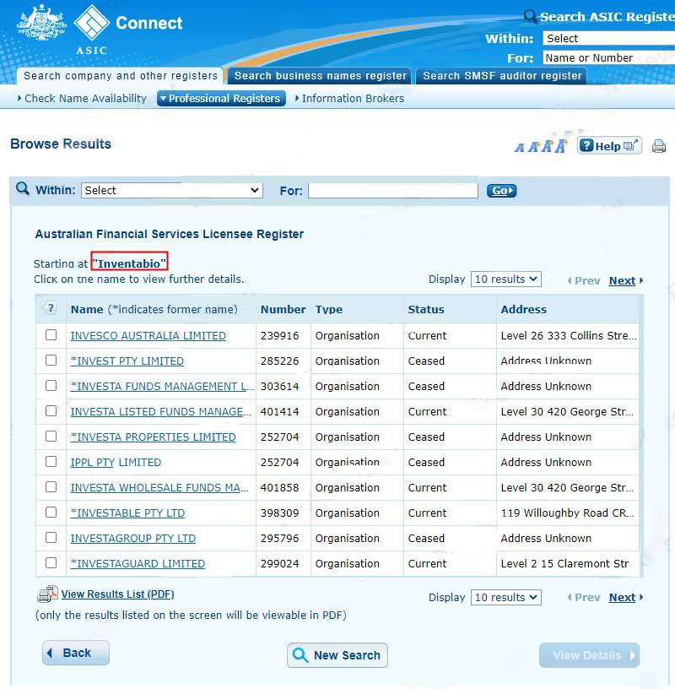Click address Level 26 333 Collins Stre...
The height and width of the screenshot is (689, 675).
click(x=569, y=336)
